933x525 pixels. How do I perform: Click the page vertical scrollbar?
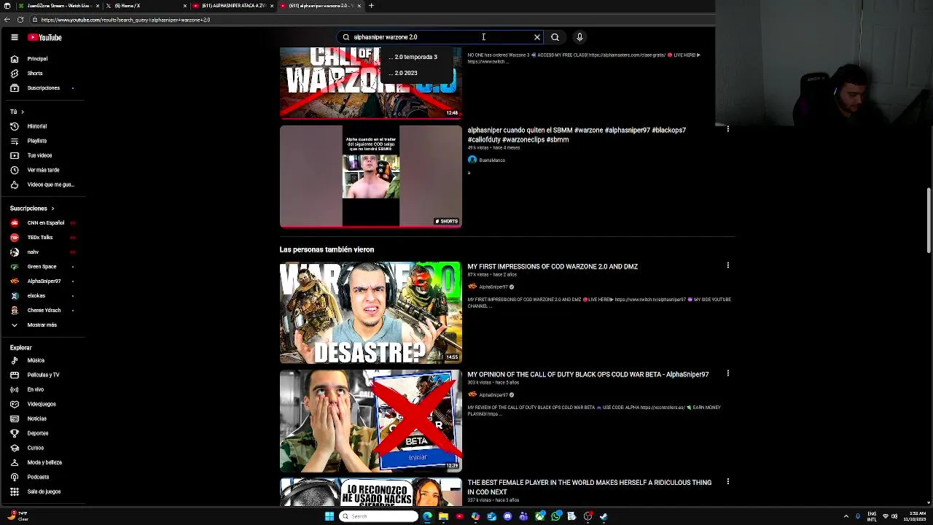[929, 220]
